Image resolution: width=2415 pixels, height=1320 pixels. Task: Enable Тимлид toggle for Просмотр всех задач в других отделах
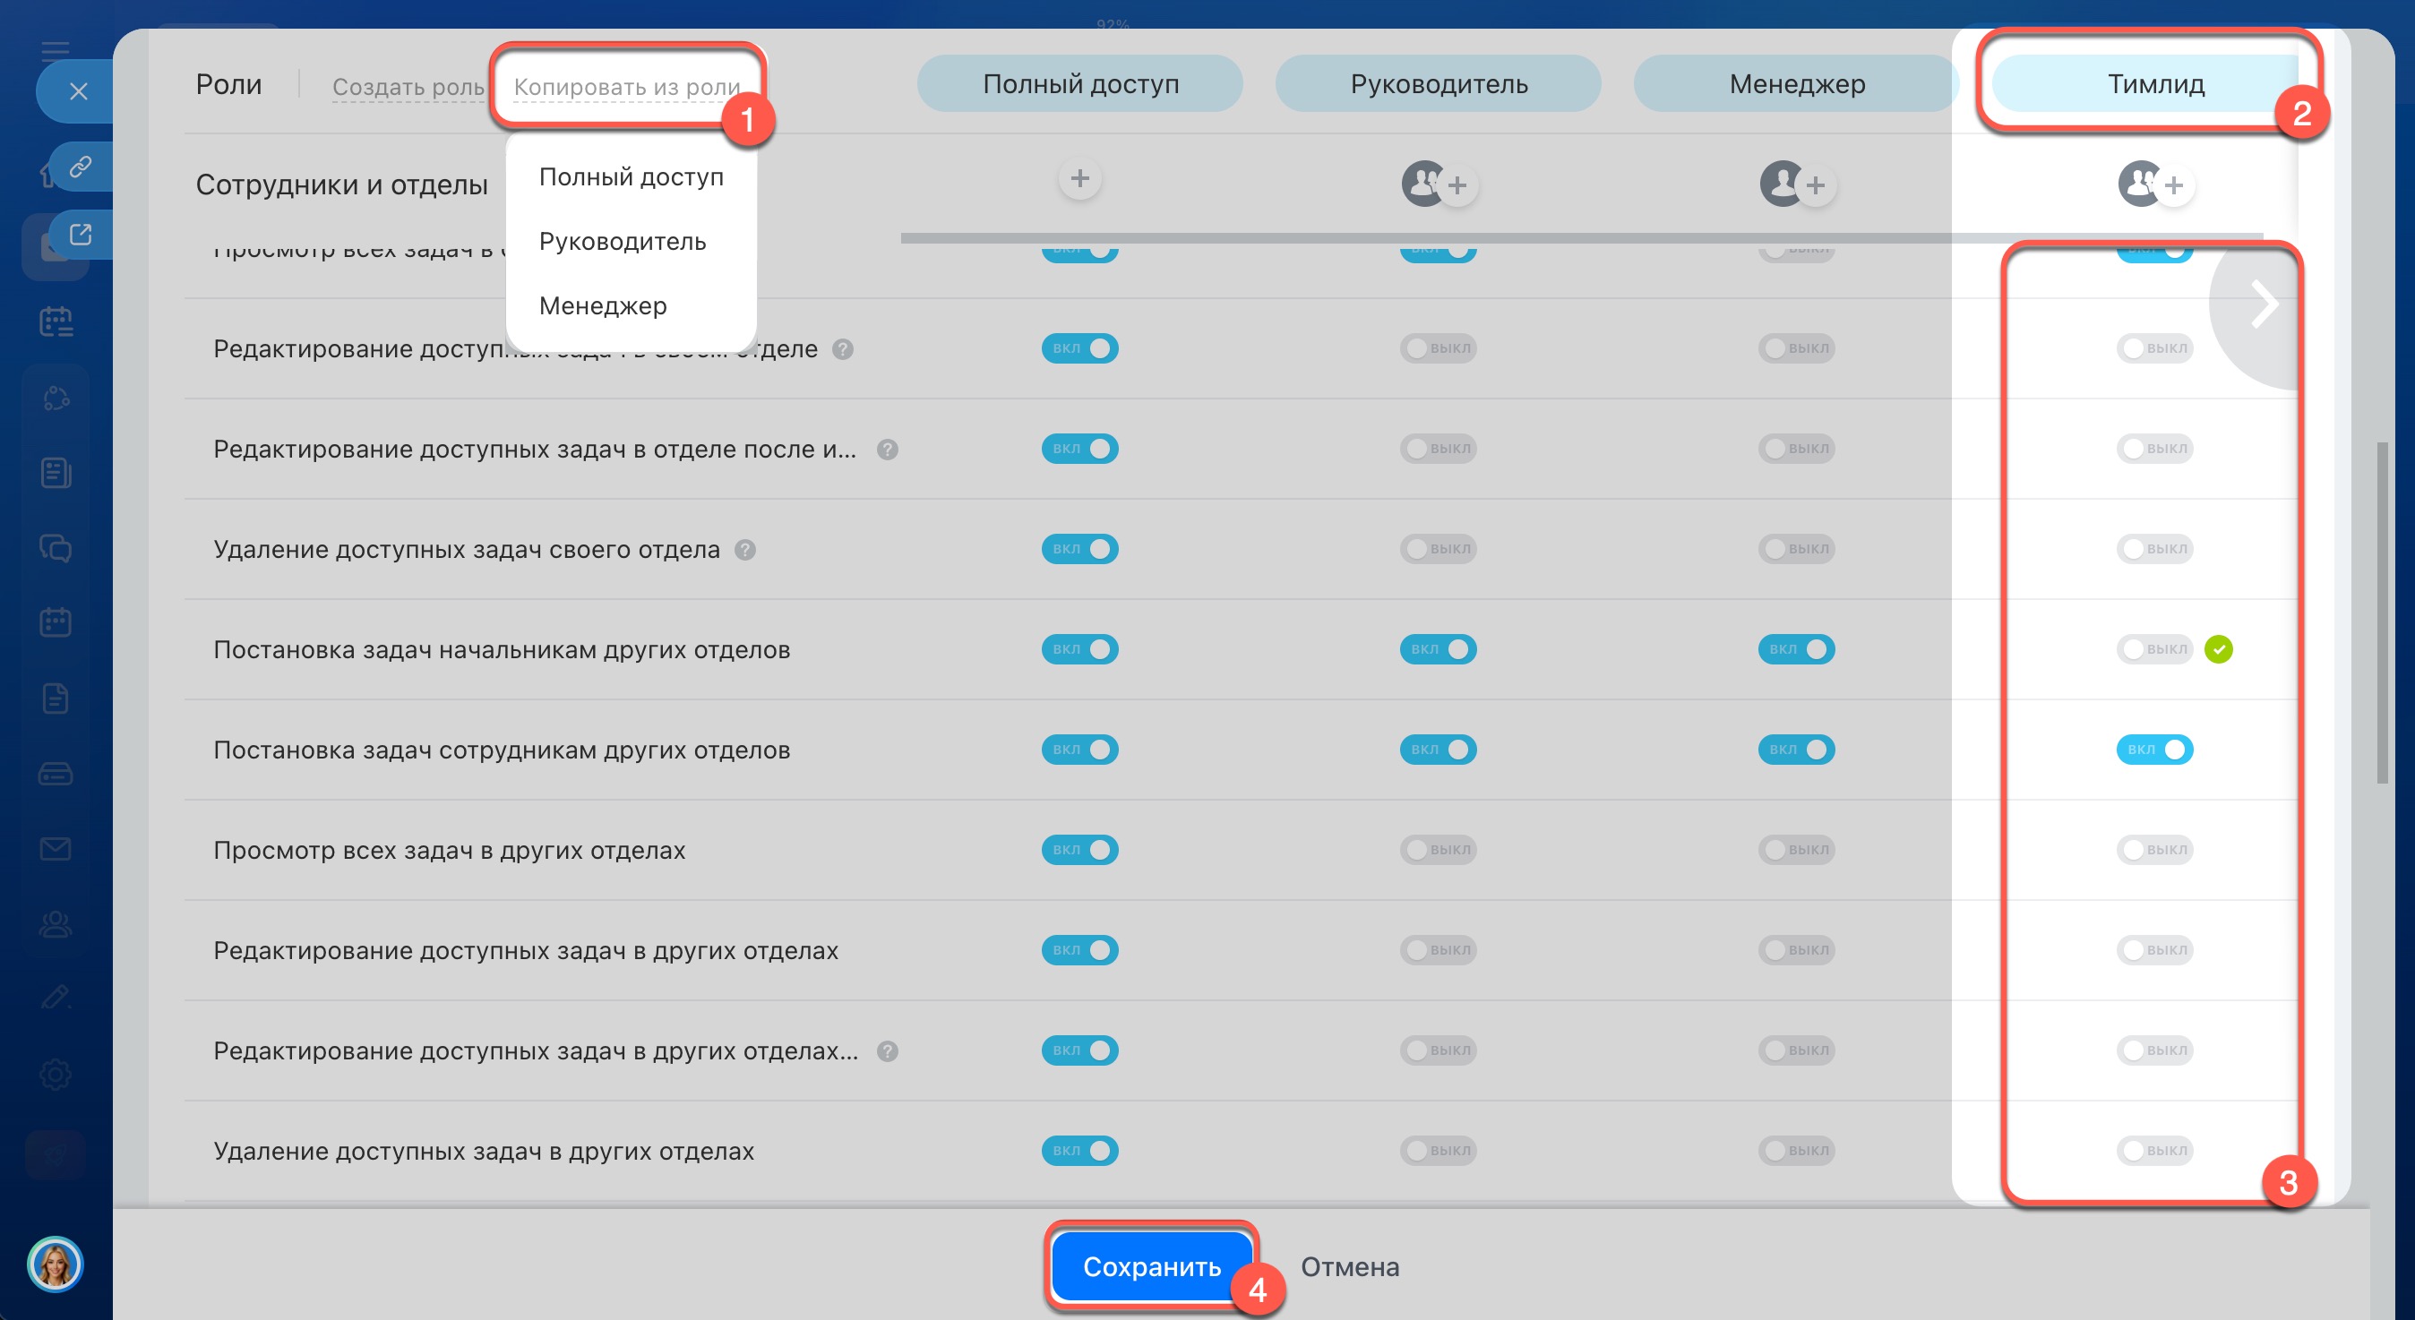2153,849
